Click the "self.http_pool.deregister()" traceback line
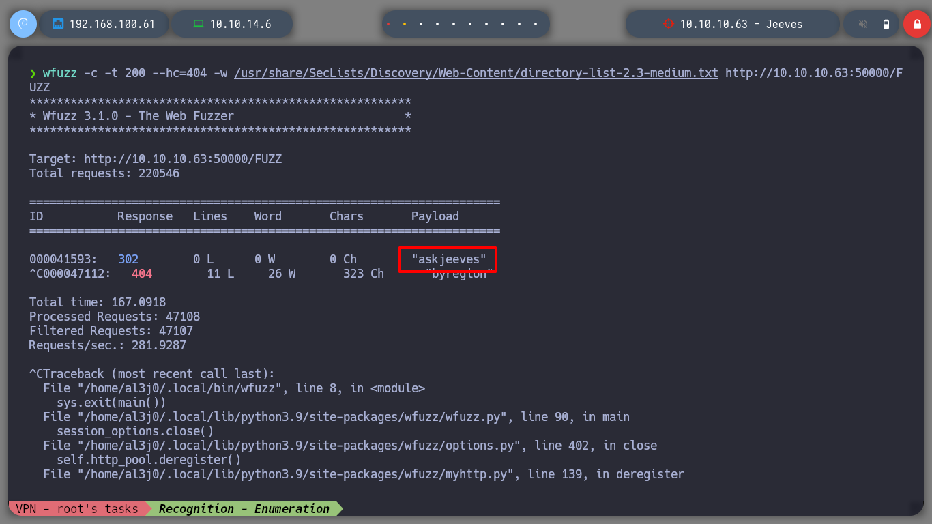932x524 pixels. click(x=149, y=460)
